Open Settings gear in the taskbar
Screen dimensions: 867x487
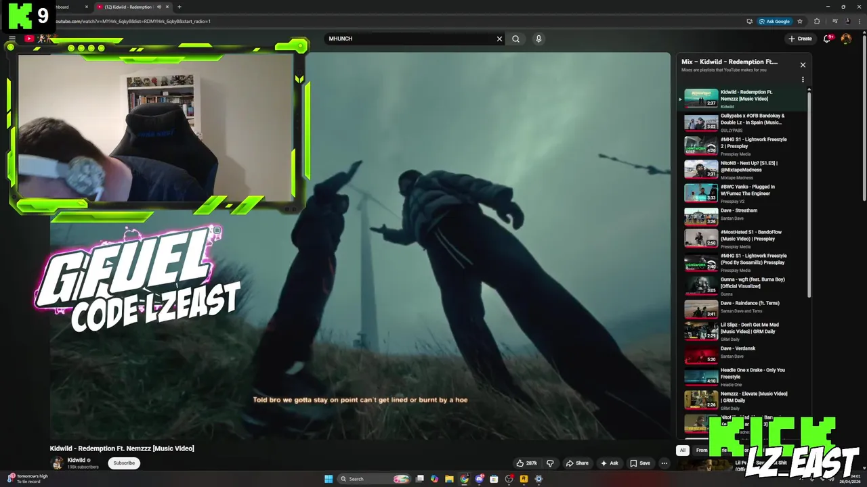(538, 479)
